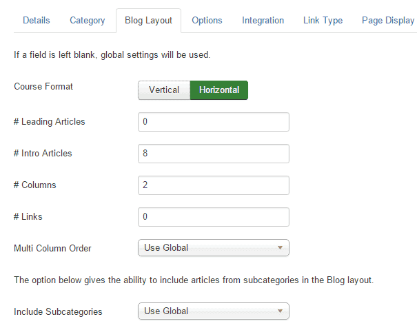Viewport: 417px width, 330px height.
Task: Open the Integration tab
Action: [263, 21]
